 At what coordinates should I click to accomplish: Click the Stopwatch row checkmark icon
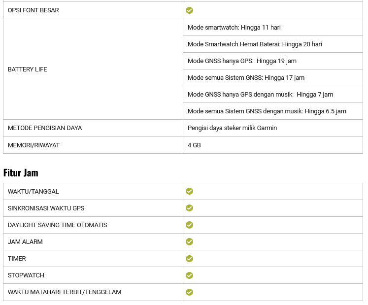point(190,275)
